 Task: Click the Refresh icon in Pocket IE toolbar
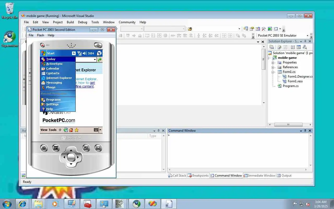[65, 130]
